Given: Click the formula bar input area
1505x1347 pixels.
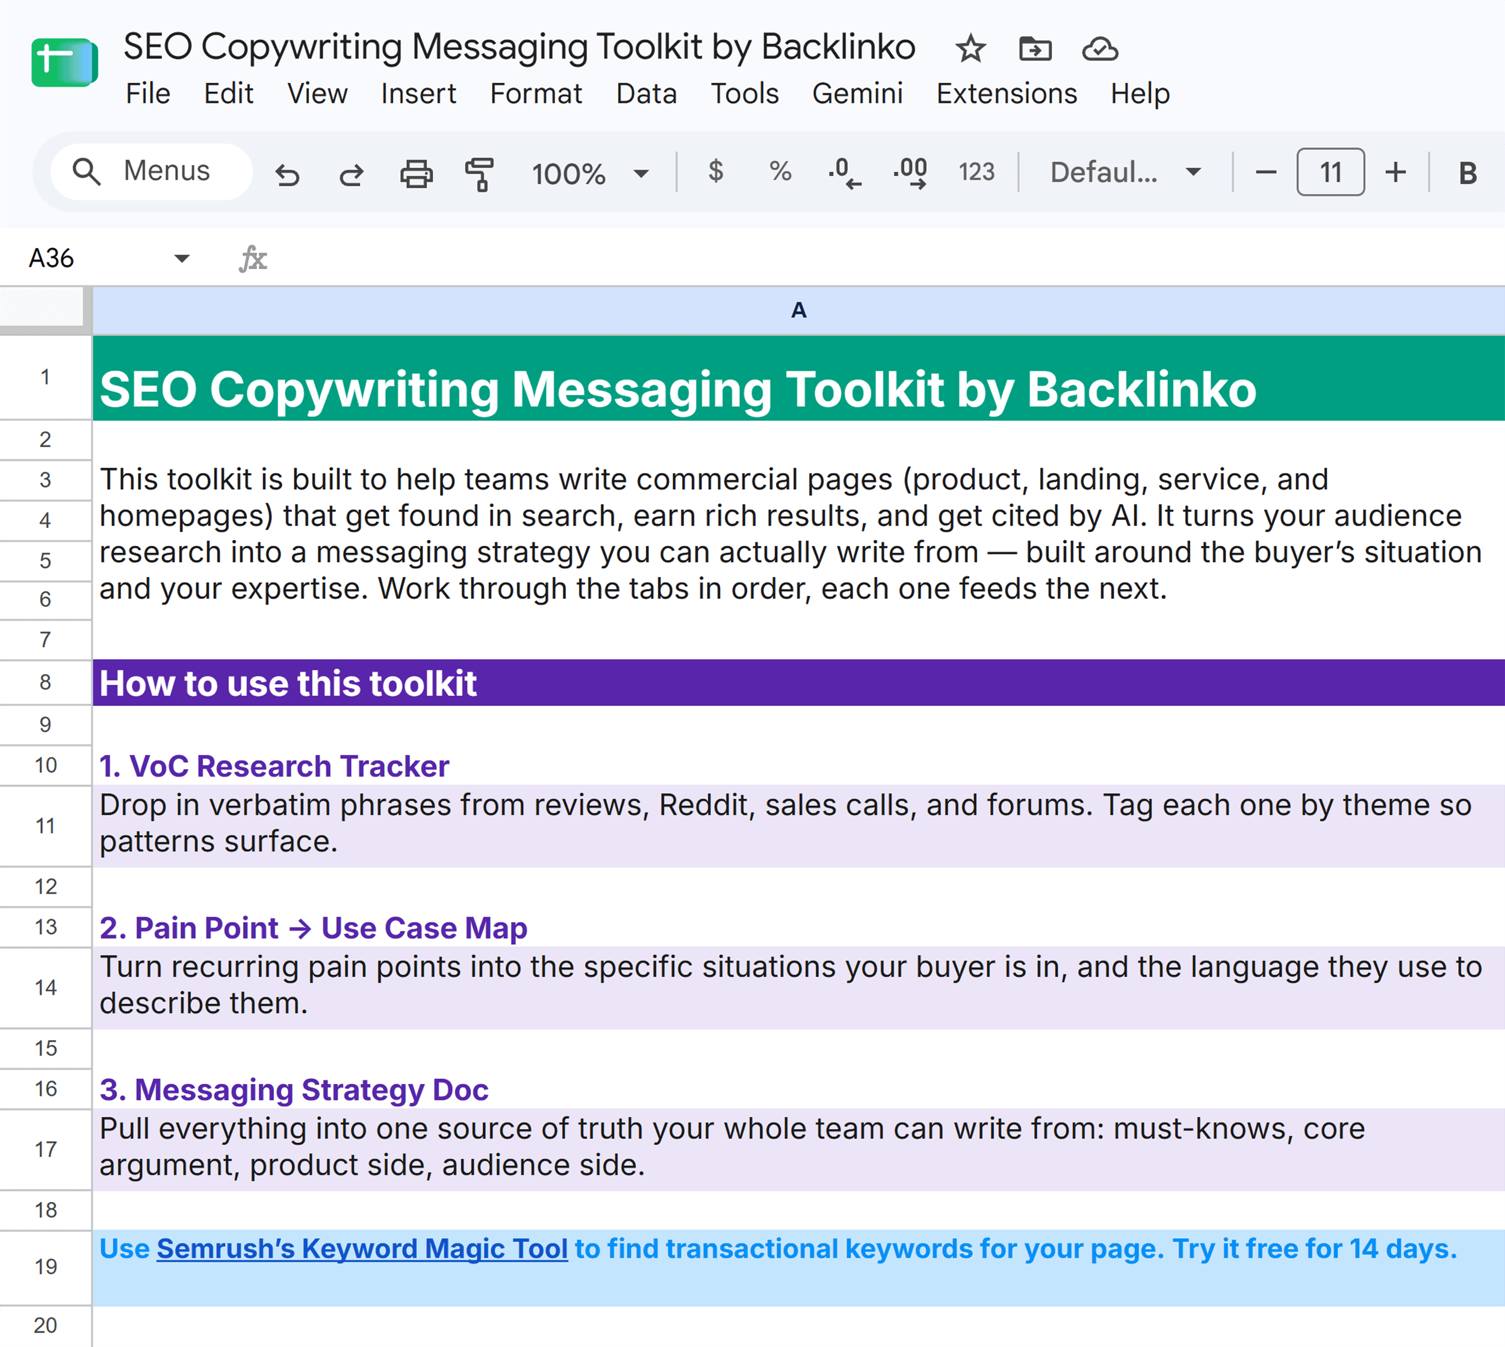Looking at the screenshot, I should click(x=889, y=258).
